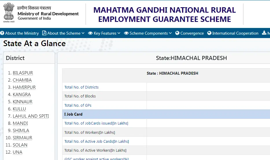Open the About the Ministry menu item
The image size is (270, 160).
pos(22,33)
